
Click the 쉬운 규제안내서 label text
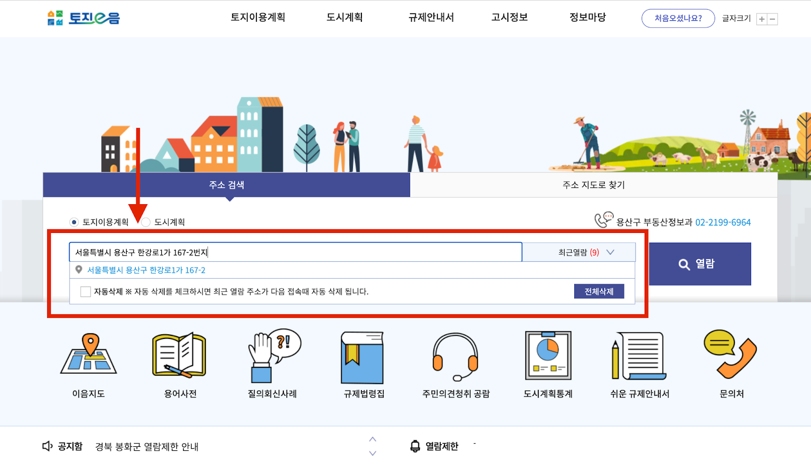click(640, 394)
